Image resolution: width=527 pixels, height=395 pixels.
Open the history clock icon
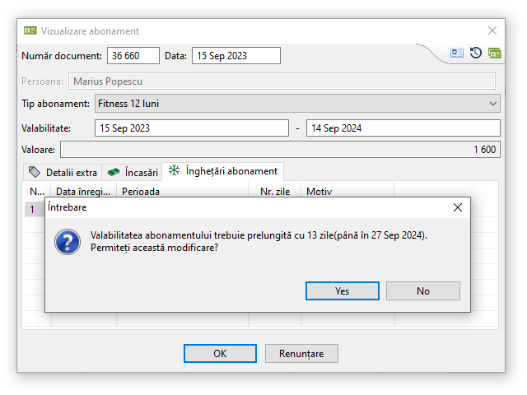click(476, 53)
